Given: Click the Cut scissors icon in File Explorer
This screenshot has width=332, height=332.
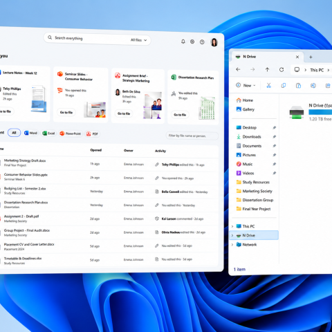Looking at the screenshot, I should (x=268, y=86).
